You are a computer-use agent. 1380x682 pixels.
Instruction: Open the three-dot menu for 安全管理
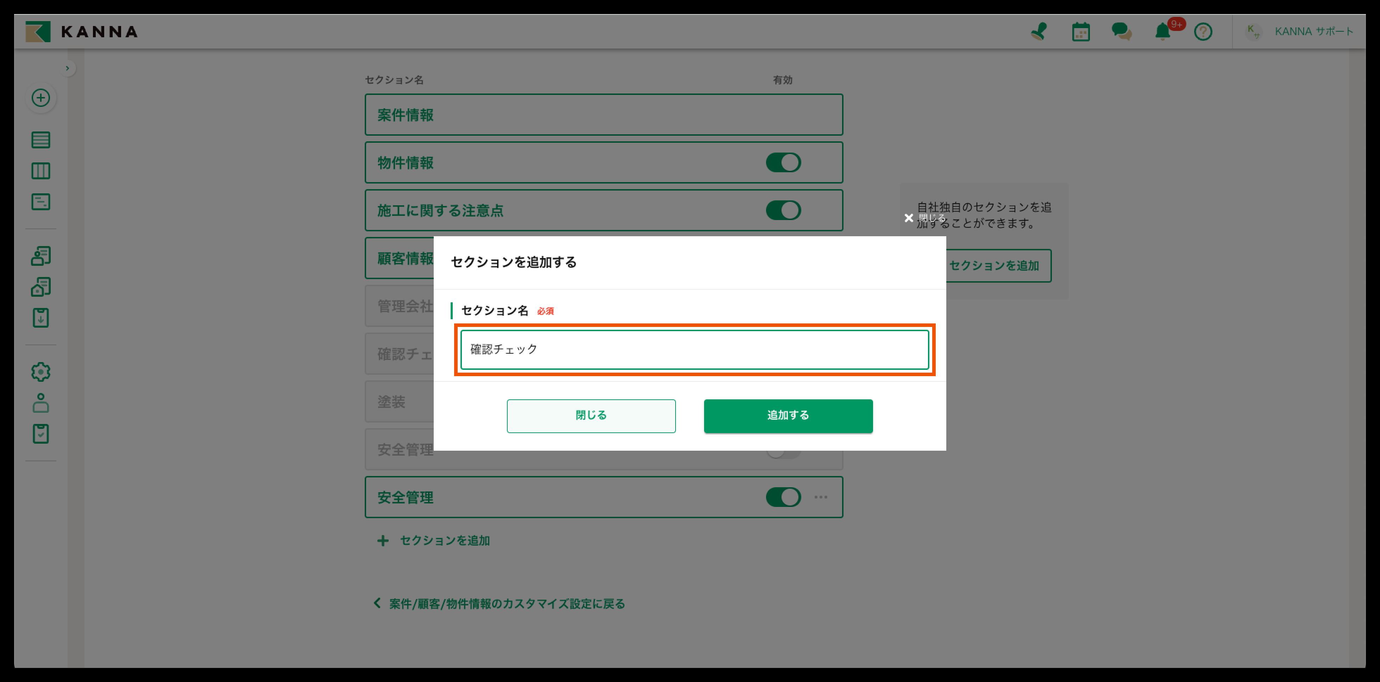point(821,497)
